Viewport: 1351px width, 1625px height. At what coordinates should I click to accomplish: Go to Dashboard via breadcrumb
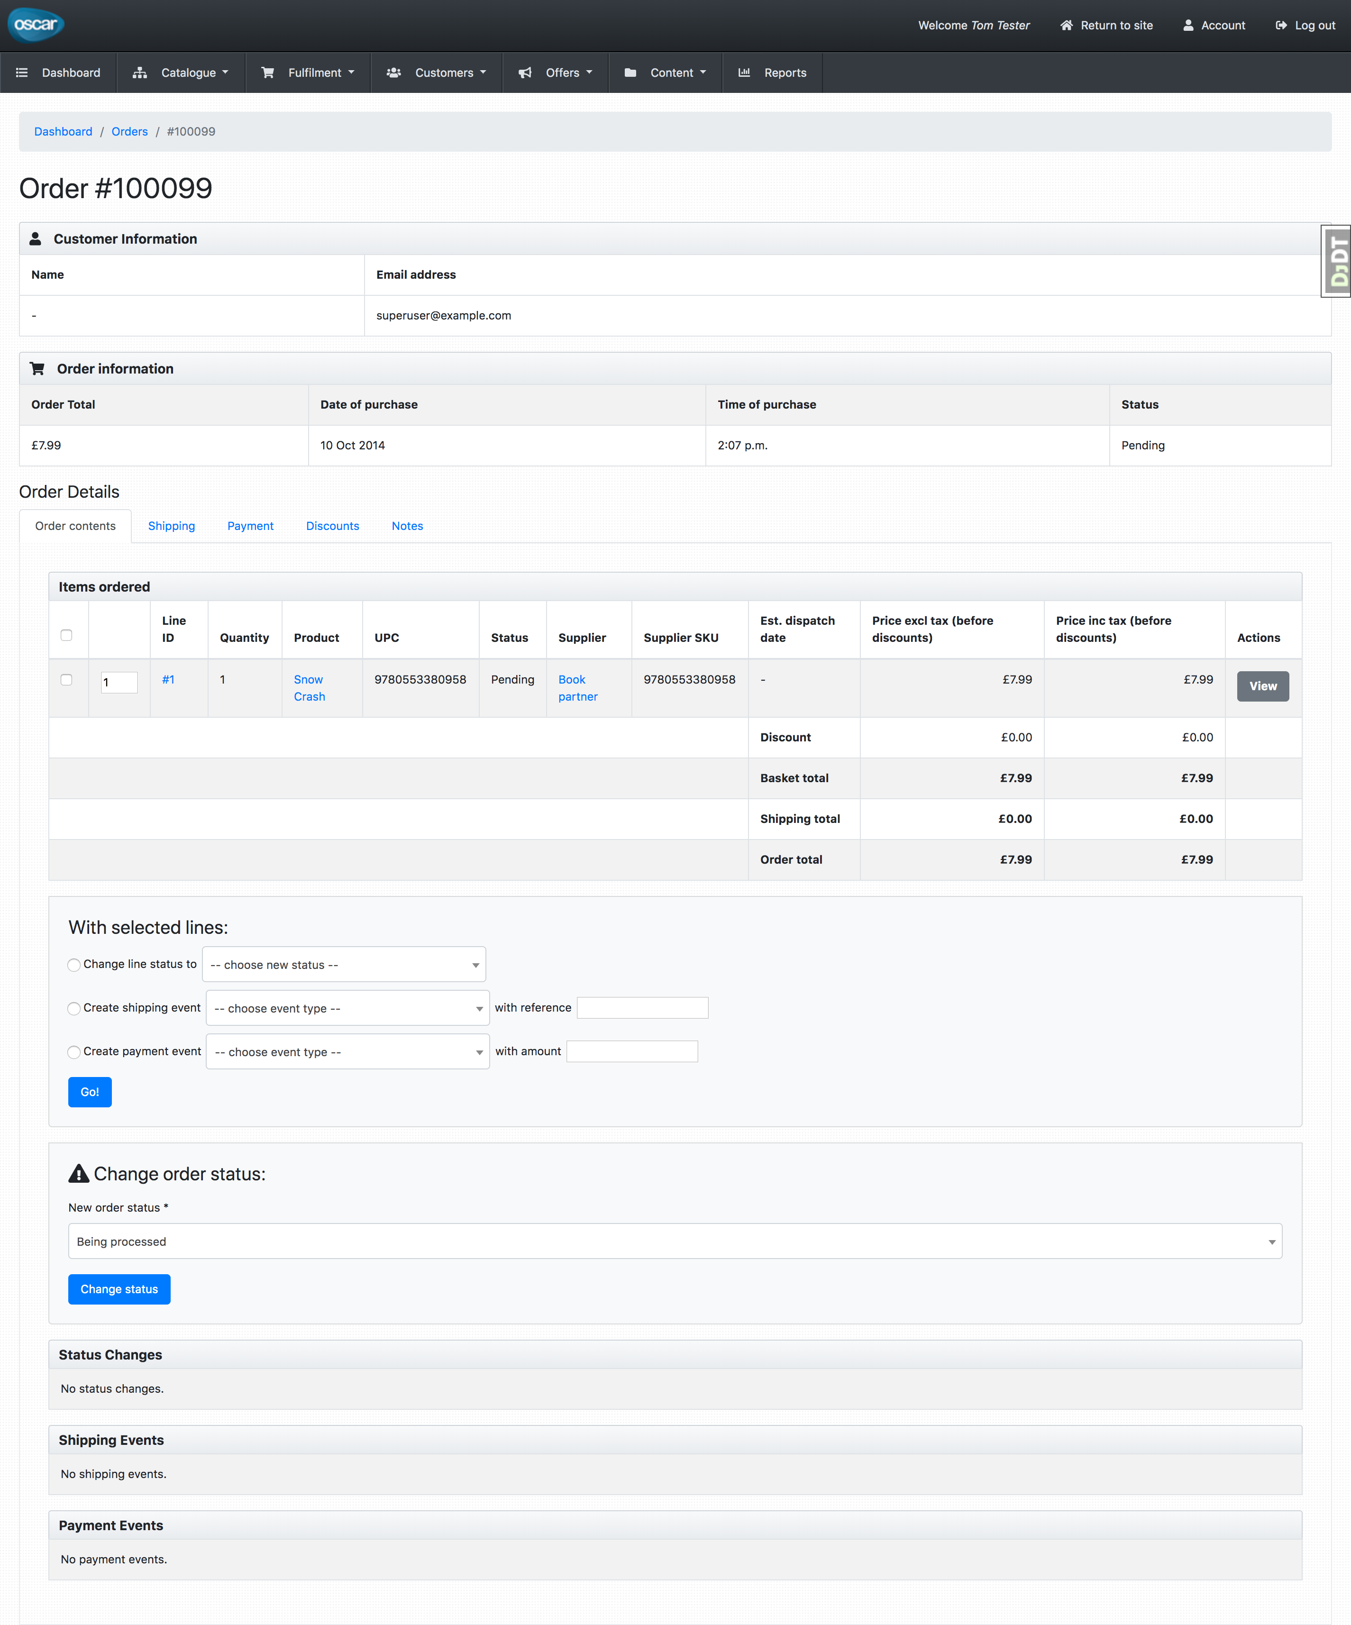coord(64,132)
